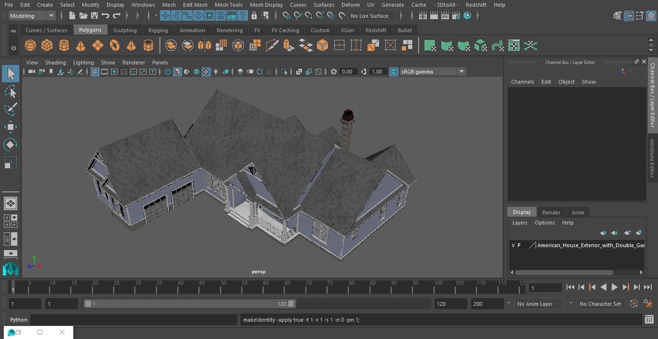Click the Bevel cube shelf icon
Screen dimensions: 658x339
point(322,46)
